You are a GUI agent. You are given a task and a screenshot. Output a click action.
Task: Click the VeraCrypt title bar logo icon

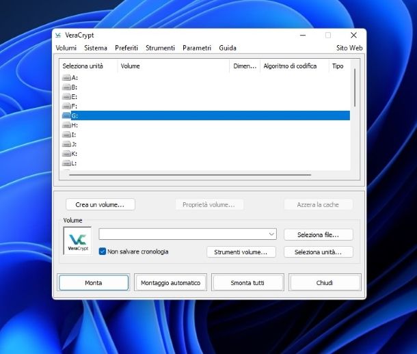click(58, 36)
